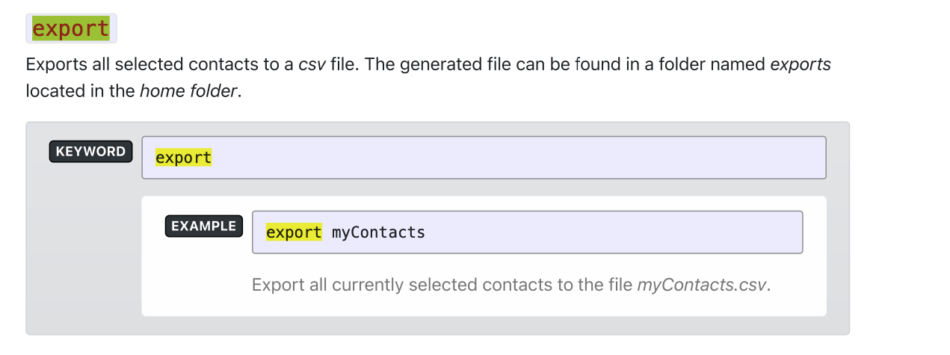
Task: Click "myContacts" in the example code
Action: (378, 232)
